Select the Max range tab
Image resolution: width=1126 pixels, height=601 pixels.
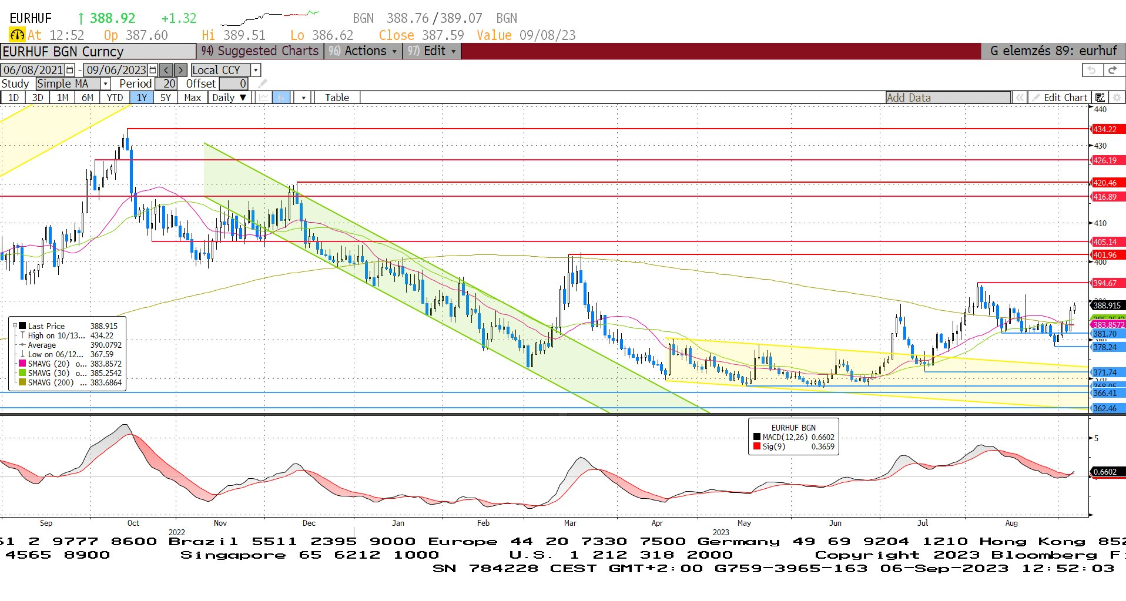pos(193,98)
